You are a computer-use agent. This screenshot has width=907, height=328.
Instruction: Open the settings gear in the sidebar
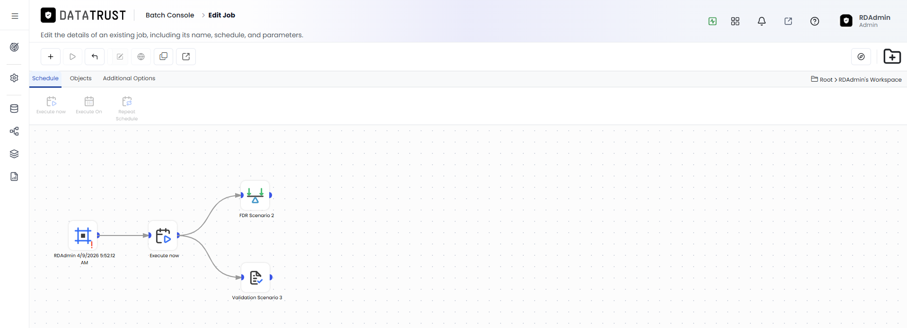(x=14, y=78)
